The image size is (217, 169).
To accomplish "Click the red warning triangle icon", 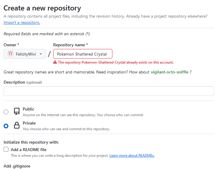I will pyautogui.click(x=55, y=62).
